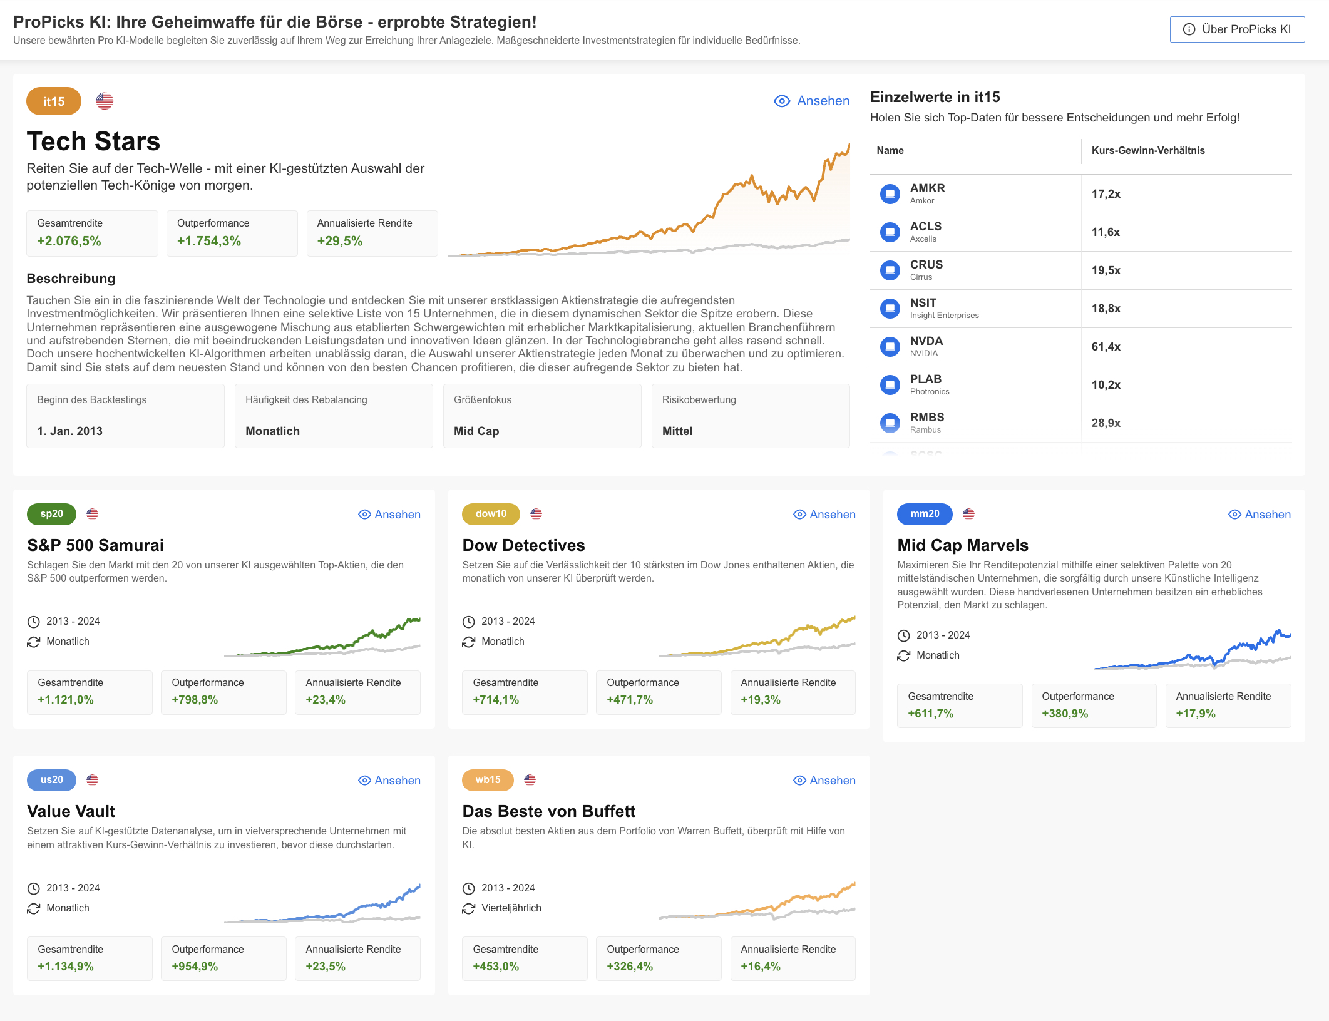Image resolution: width=1329 pixels, height=1021 pixels.
Task: Click the Dow Detectives yellow chart
Action: coord(757,636)
